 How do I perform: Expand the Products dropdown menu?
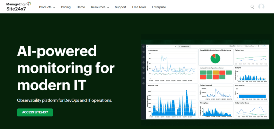(47, 7)
